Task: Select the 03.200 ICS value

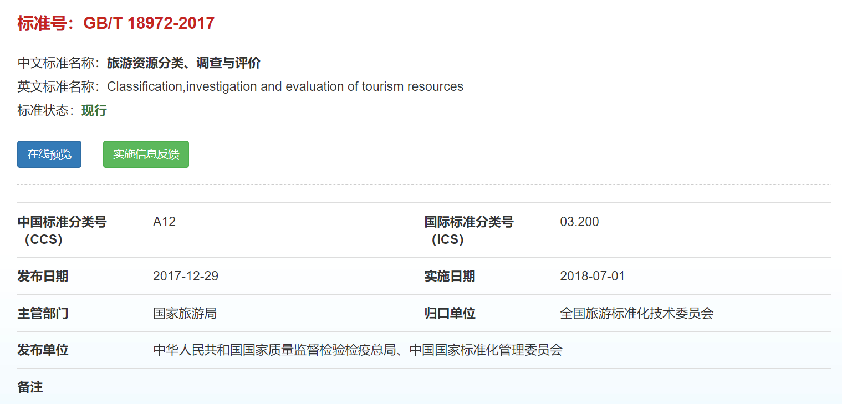Action: 579,222
